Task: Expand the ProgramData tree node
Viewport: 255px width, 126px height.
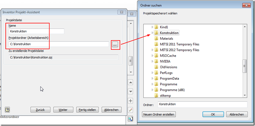Action: point(152,79)
